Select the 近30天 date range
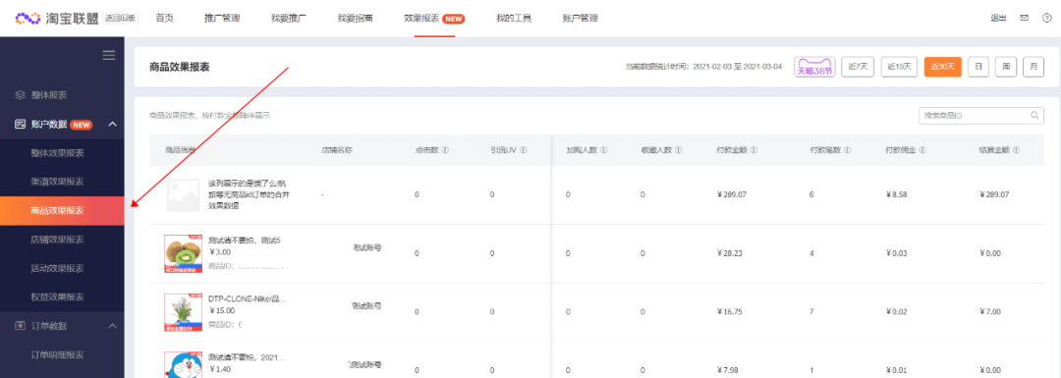 tap(942, 67)
